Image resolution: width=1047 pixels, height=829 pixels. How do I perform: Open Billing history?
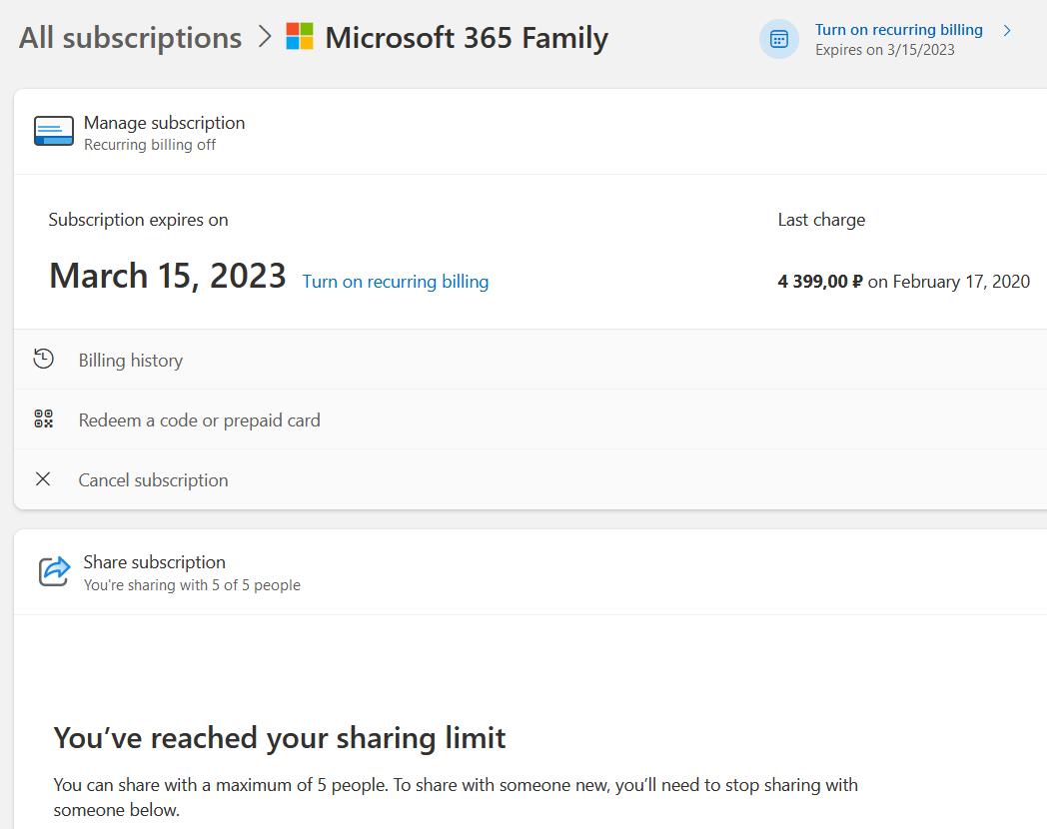(x=530, y=360)
